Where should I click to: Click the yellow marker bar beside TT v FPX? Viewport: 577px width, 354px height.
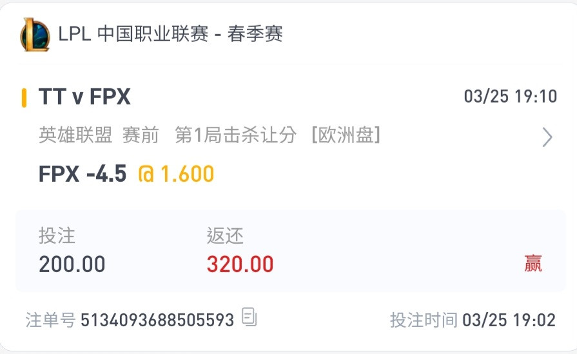point(24,97)
